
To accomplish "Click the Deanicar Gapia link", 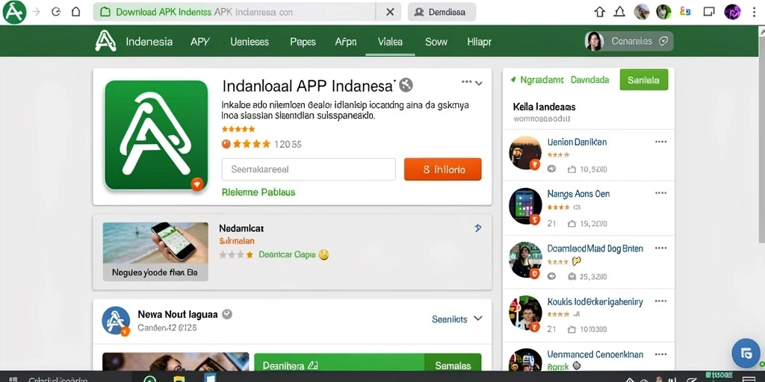I will 287,254.
